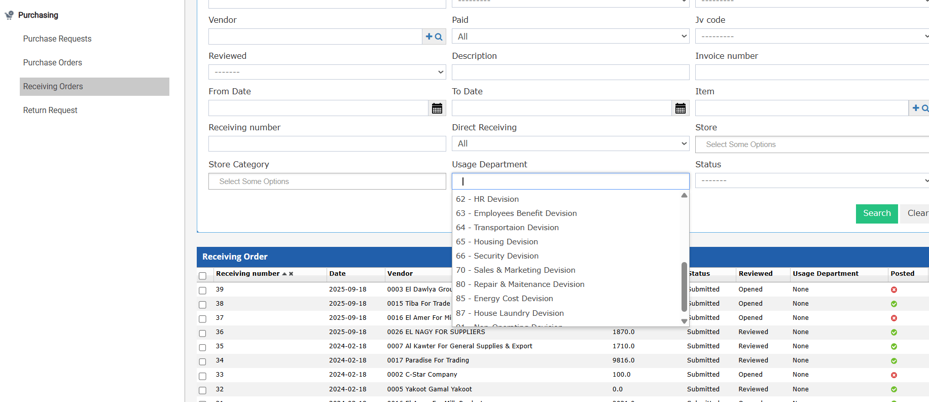Image resolution: width=929 pixels, height=402 pixels.
Task: Sort by the Usage Department column header
Action: 826,274
